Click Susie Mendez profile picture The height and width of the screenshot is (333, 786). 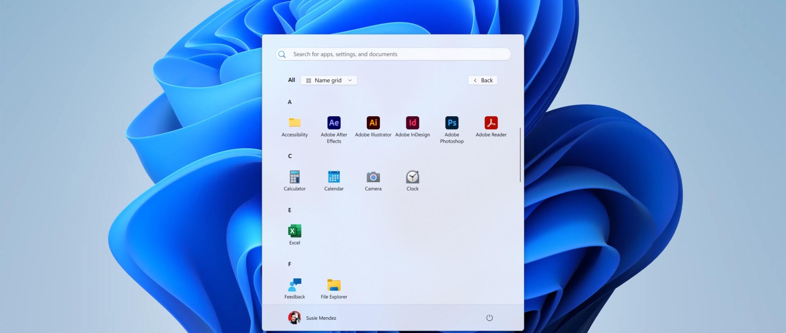click(295, 318)
